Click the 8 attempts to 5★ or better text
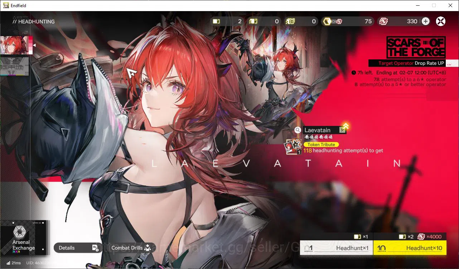459x269 pixels. click(400, 84)
